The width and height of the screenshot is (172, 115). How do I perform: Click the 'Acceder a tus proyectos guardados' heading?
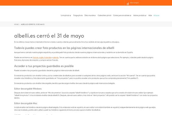pyautogui.click(x=44, y=66)
